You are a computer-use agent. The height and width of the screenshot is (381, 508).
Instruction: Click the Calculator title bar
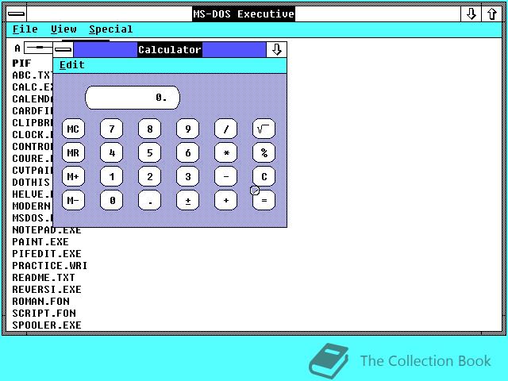coord(170,49)
